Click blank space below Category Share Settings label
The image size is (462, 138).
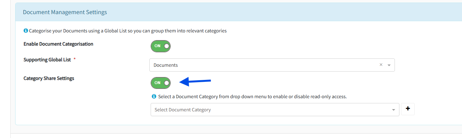tap(65, 103)
